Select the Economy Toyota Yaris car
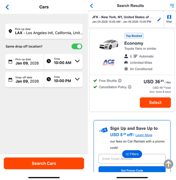 [155, 102]
